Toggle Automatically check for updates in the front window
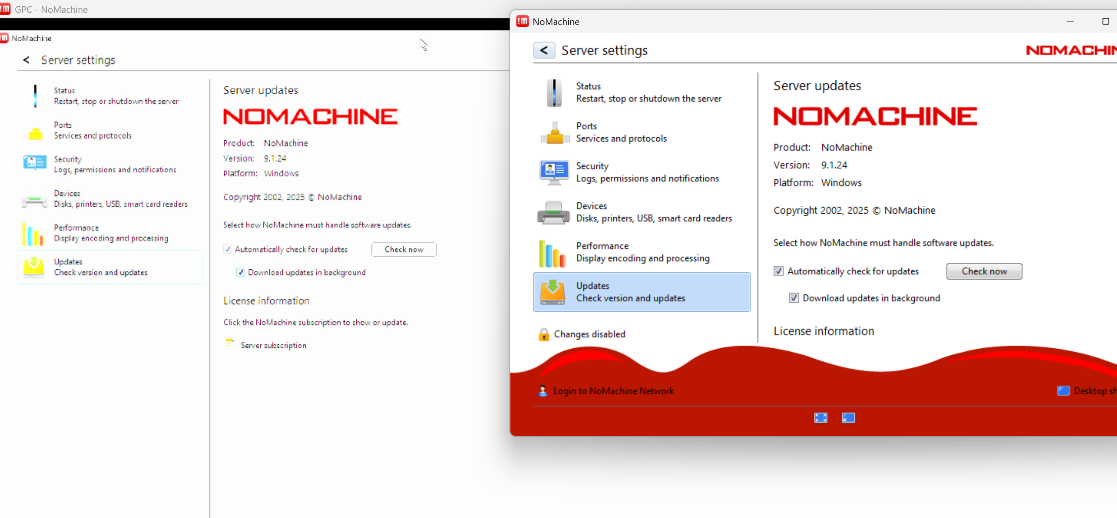 pos(778,271)
